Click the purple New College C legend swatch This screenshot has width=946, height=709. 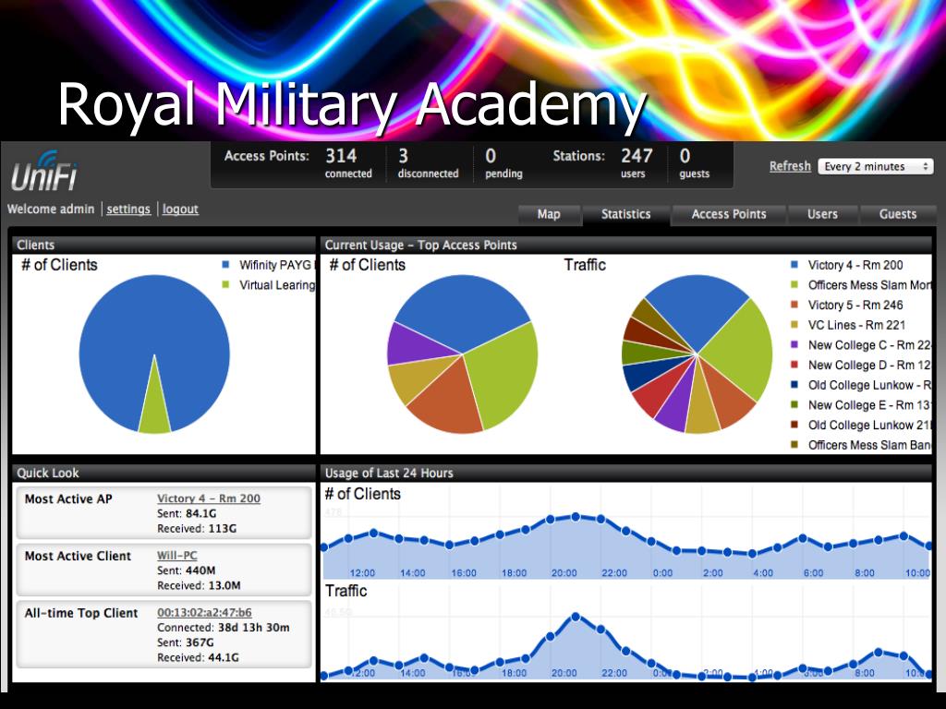[794, 345]
